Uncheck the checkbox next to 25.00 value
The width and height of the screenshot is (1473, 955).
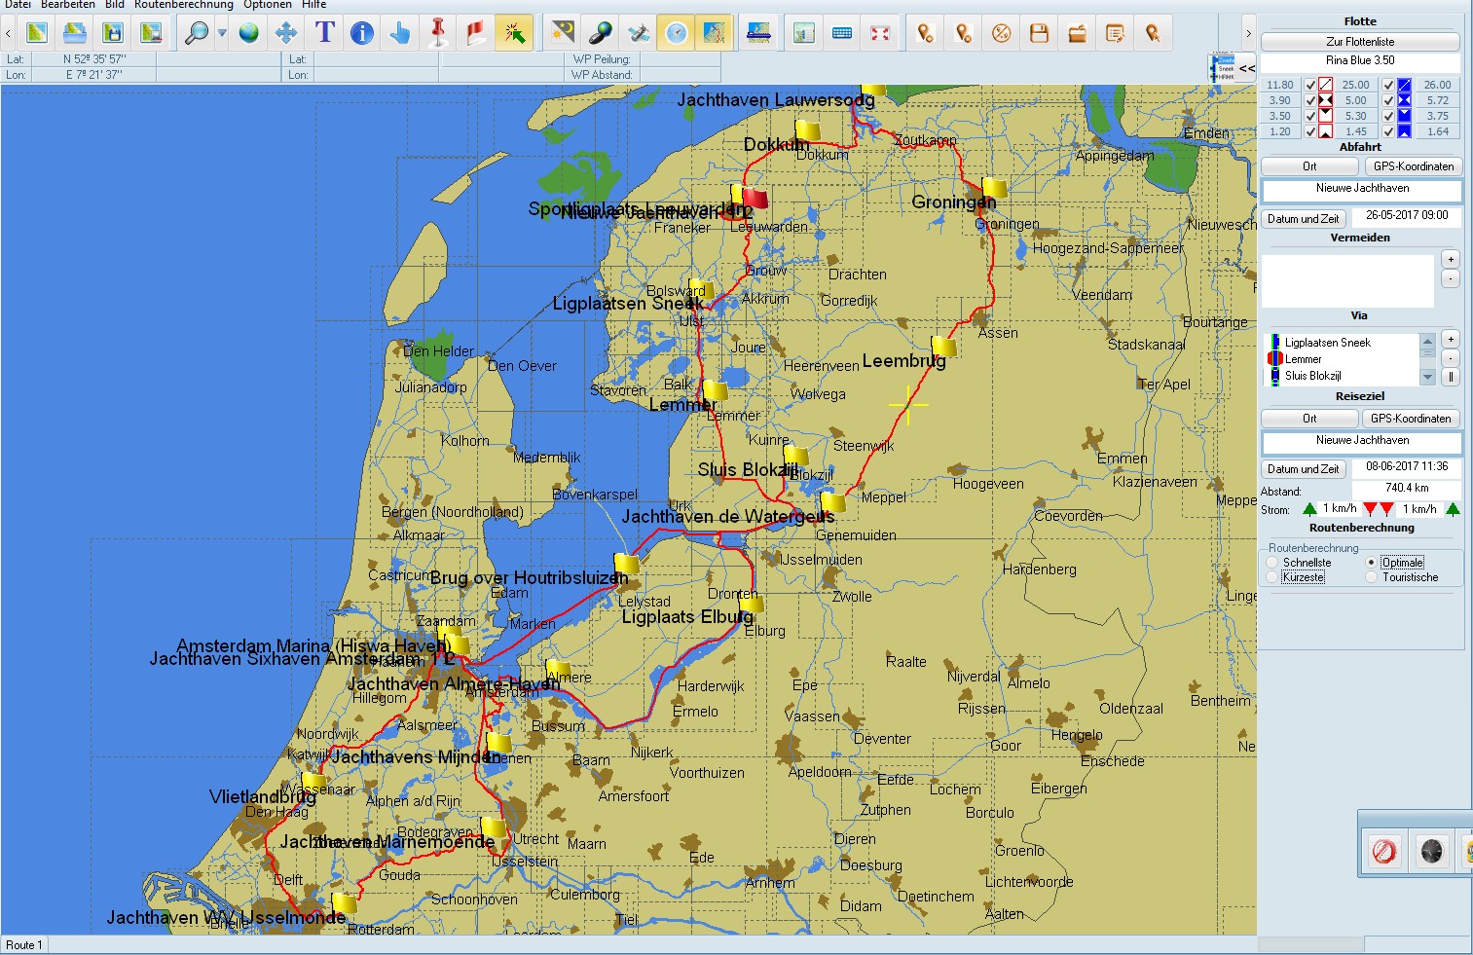click(1310, 85)
